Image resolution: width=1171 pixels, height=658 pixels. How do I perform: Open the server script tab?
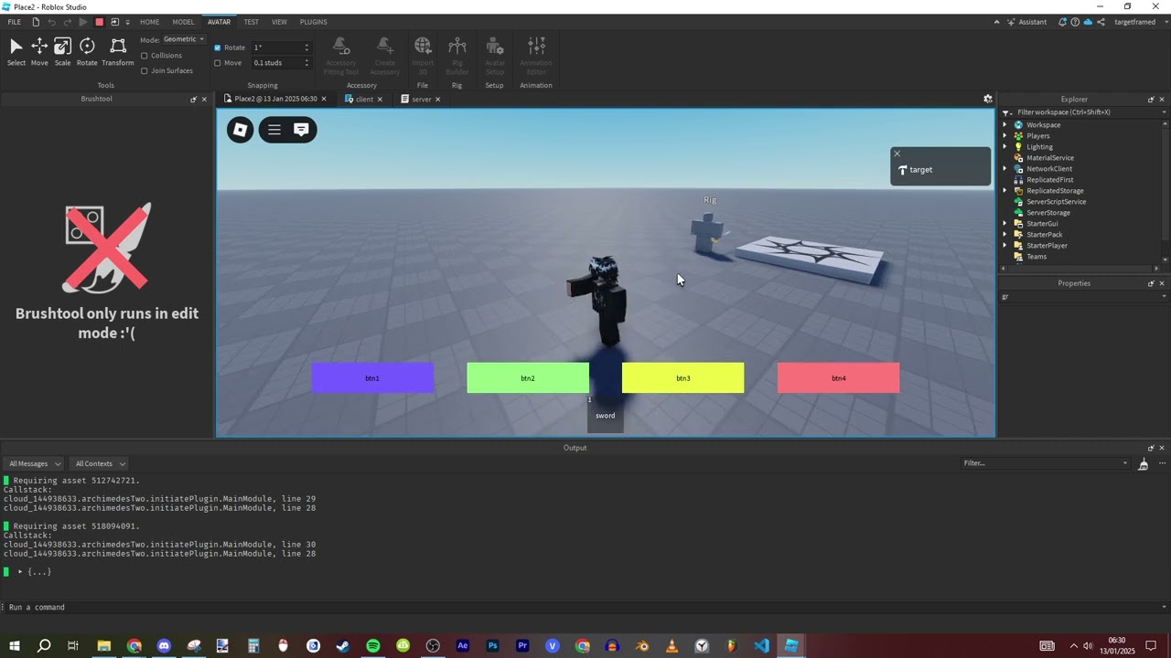pyautogui.click(x=421, y=99)
